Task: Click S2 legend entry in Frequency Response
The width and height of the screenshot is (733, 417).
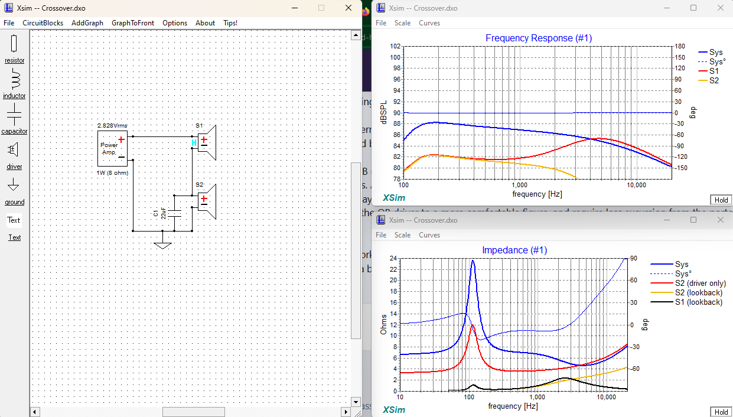Action: 709,80
